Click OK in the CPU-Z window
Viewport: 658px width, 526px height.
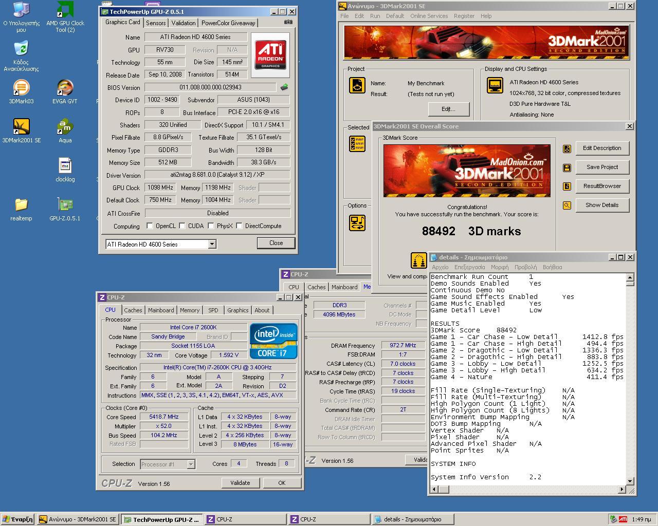pos(282,483)
